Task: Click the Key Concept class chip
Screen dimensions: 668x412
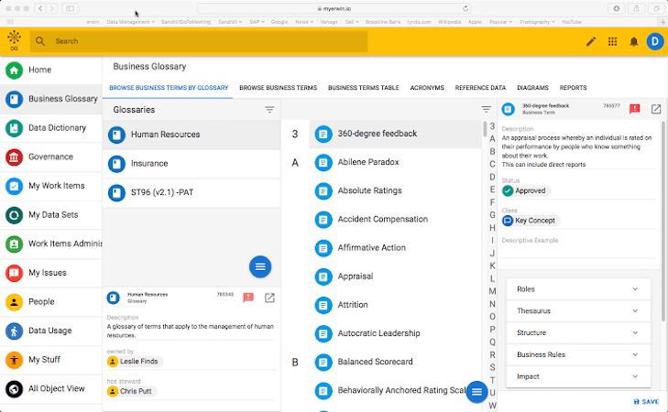Action: coord(531,221)
